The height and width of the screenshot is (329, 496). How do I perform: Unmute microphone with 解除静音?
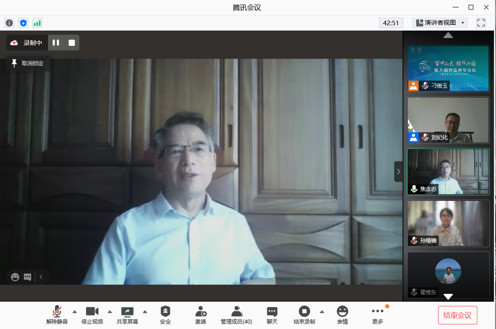57,315
